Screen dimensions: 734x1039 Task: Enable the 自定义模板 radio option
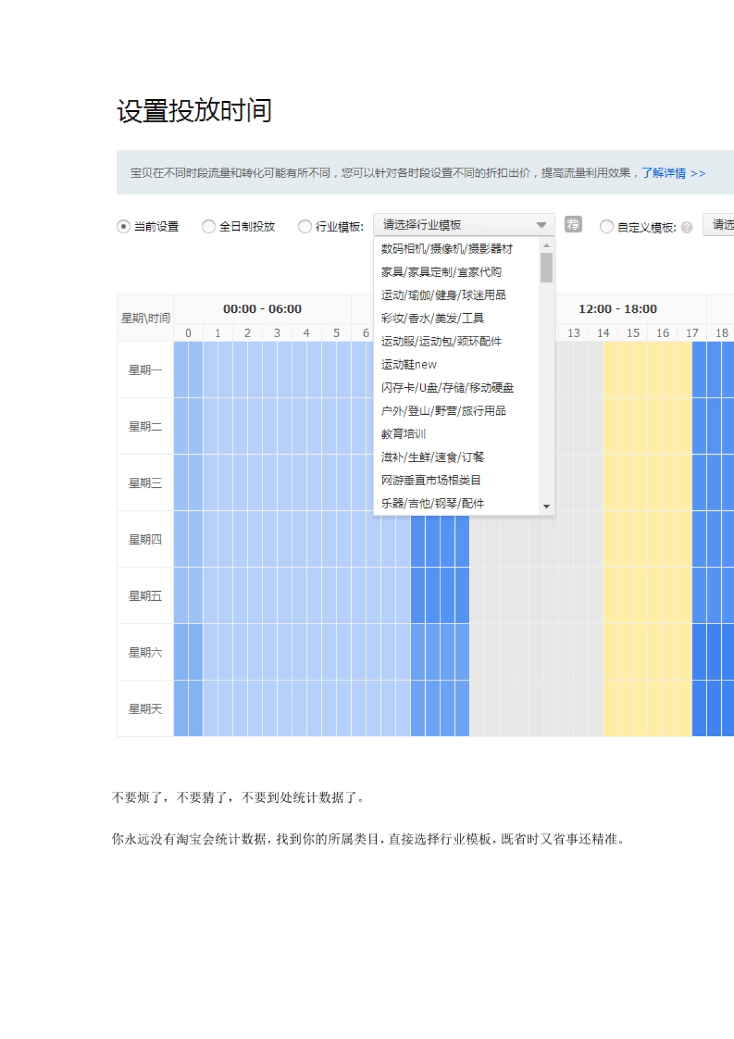tap(607, 227)
